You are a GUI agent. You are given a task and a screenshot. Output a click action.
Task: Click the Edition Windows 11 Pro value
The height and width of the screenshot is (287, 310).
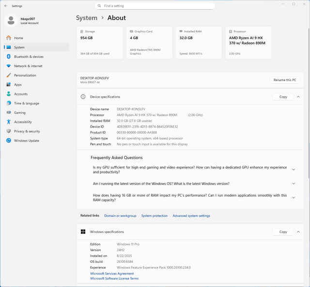[x=128, y=244]
